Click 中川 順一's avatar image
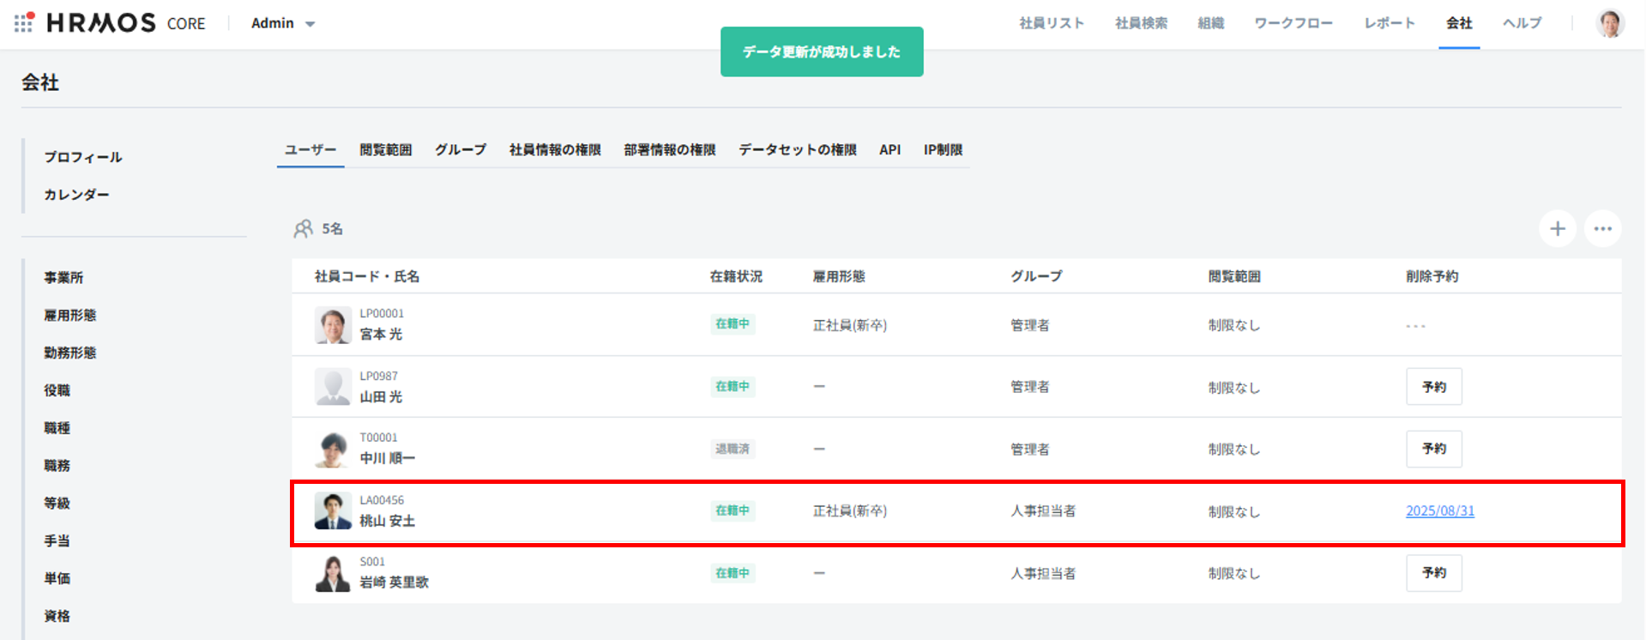Image resolution: width=1646 pixels, height=640 pixels. [x=333, y=450]
